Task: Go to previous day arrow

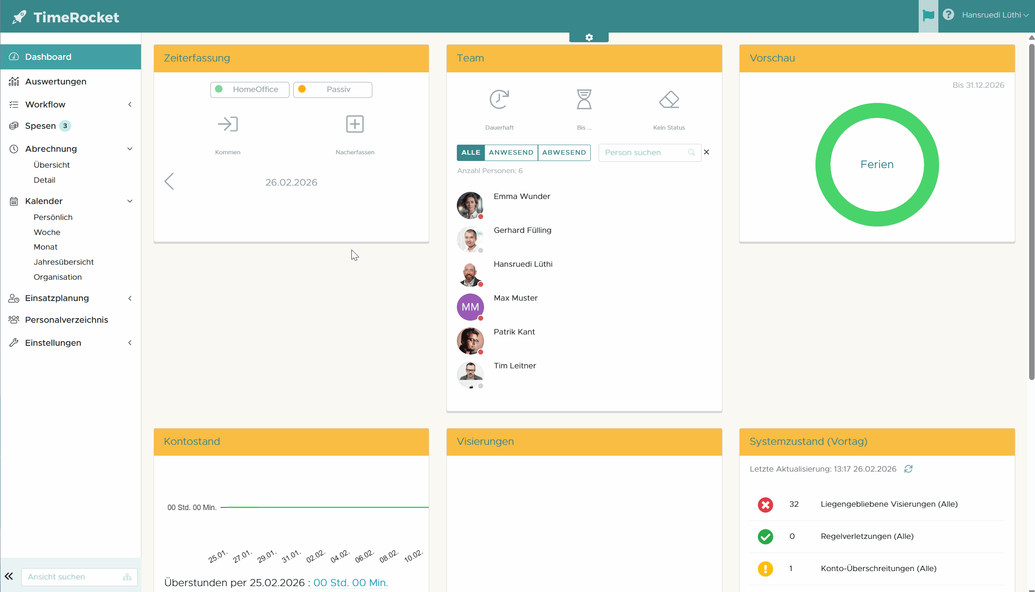Action: 169,181
